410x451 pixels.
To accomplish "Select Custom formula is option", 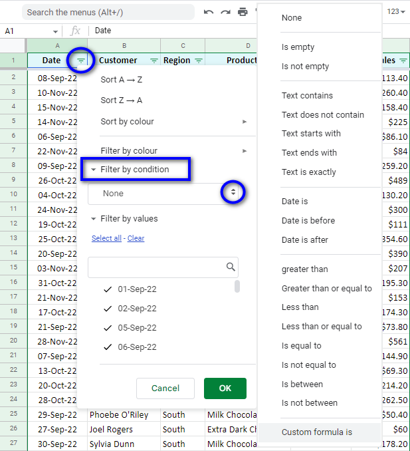I will point(320,432).
